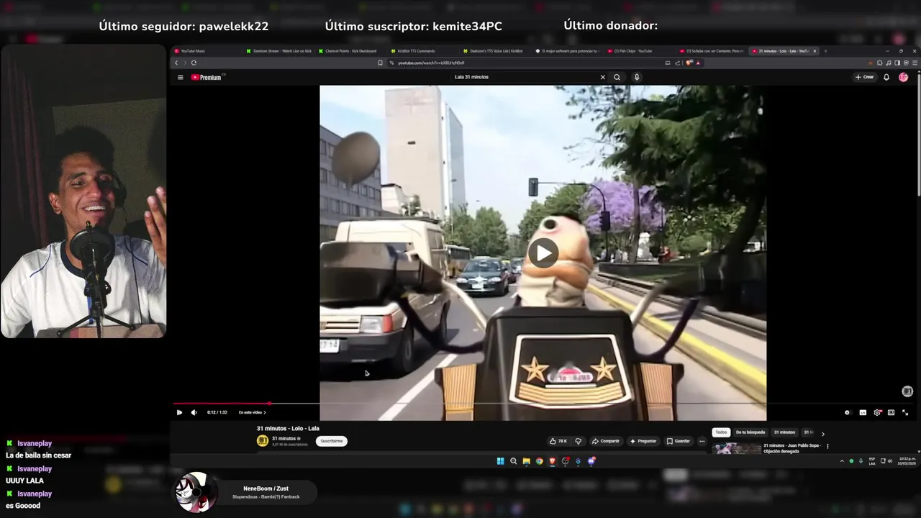Image resolution: width=921 pixels, height=518 pixels.
Task: Click the Preguntar button
Action: click(643, 441)
